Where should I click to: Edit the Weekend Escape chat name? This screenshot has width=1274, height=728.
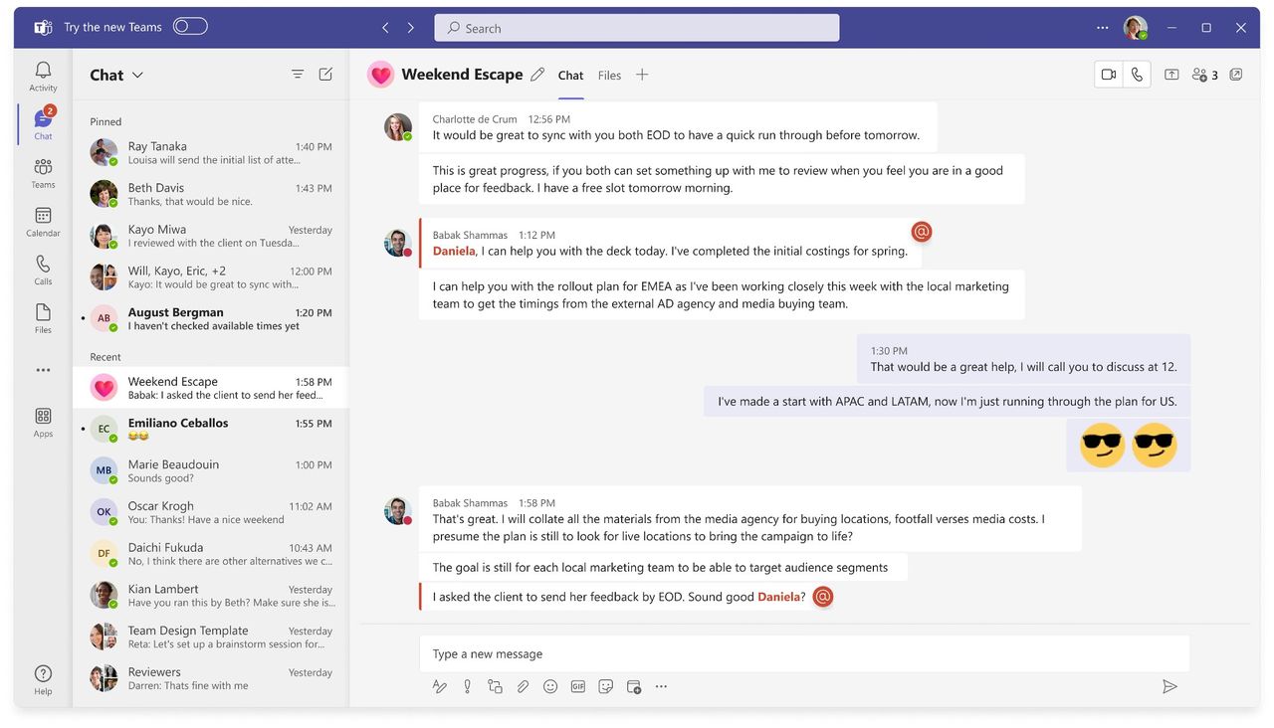[x=537, y=75]
